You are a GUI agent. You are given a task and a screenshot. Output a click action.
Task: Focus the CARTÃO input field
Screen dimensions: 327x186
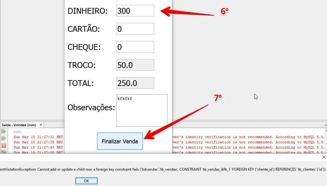pyautogui.click(x=135, y=29)
